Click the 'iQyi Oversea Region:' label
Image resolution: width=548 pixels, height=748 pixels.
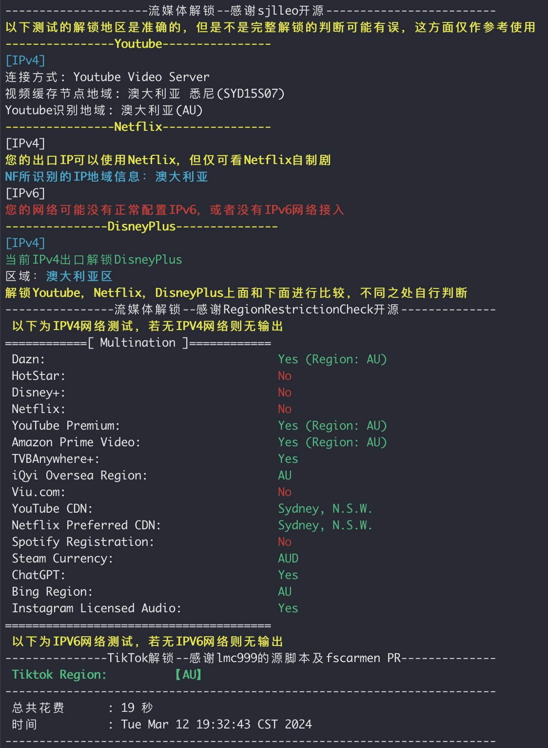79,476
